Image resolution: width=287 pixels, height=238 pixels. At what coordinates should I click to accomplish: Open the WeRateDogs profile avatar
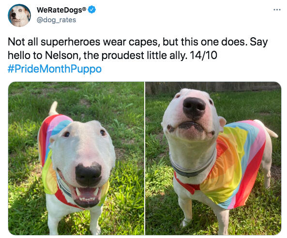coord(19,15)
